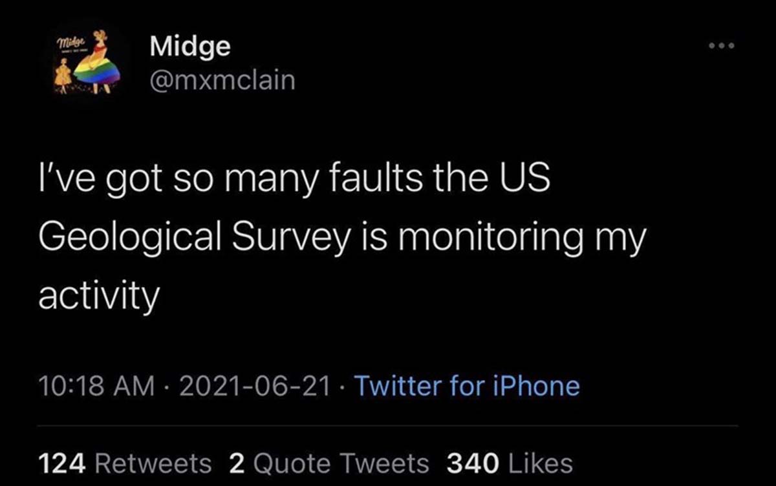776x486 pixels.
Task: Open the Midge display name profile link
Action: [x=189, y=45]
